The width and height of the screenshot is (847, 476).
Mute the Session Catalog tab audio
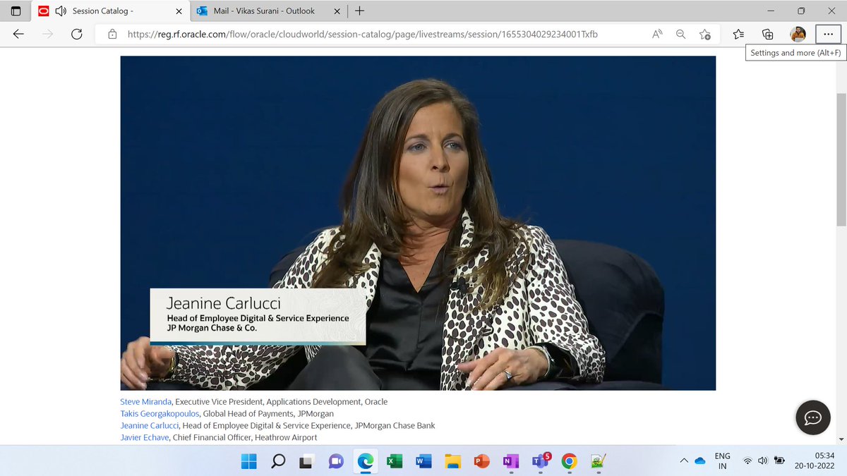point(61,11)
